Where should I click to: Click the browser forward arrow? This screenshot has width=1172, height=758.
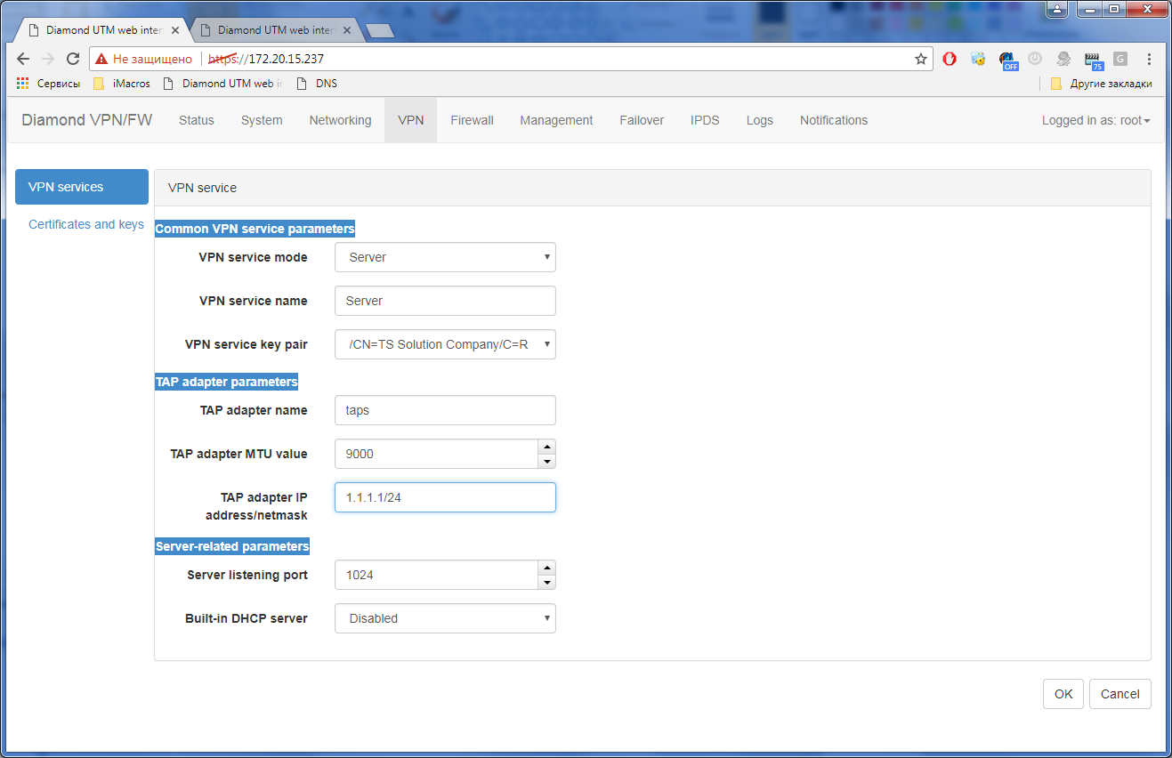tap(48, 59)
